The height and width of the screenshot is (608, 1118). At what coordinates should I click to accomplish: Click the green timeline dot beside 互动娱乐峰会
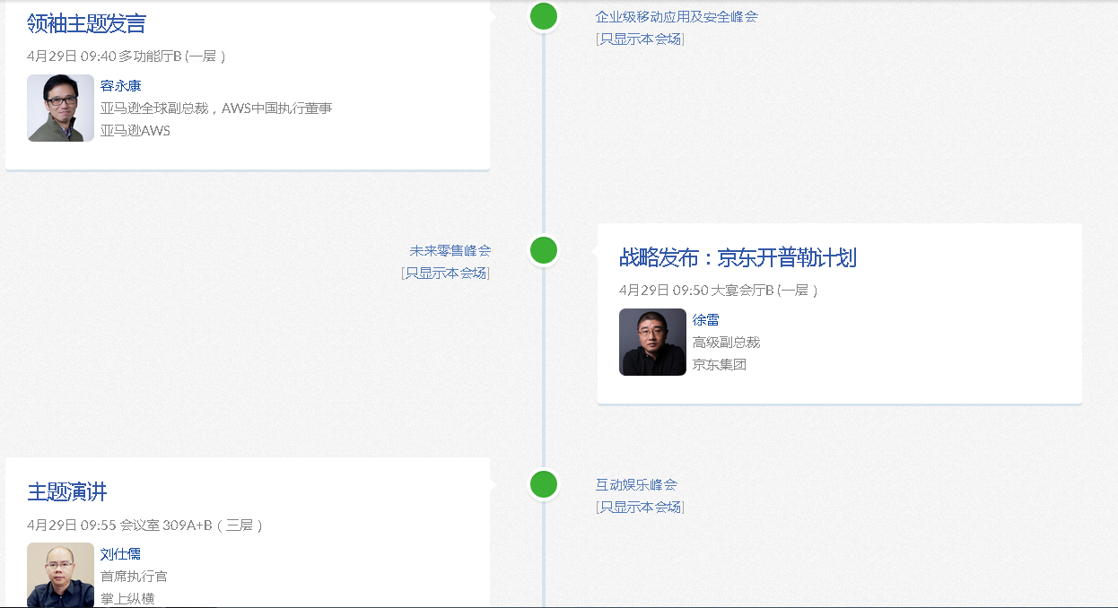point(543,484)
